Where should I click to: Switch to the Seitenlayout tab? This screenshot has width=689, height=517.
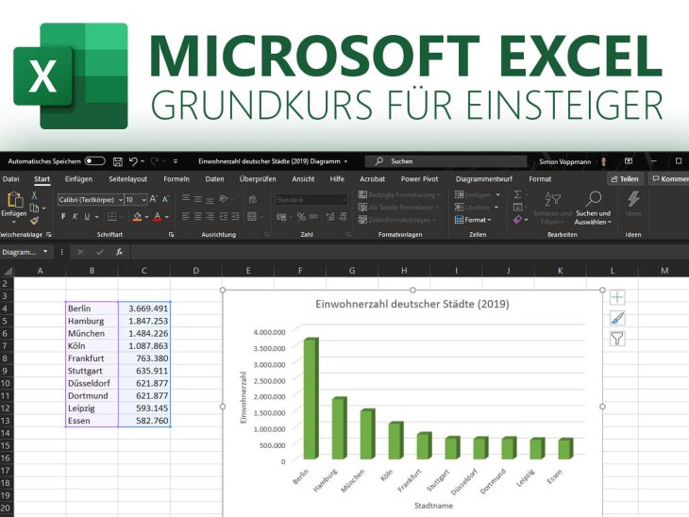click(x=127, y=178)
